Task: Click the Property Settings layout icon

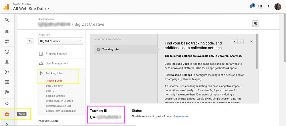Action: (41, 54)
